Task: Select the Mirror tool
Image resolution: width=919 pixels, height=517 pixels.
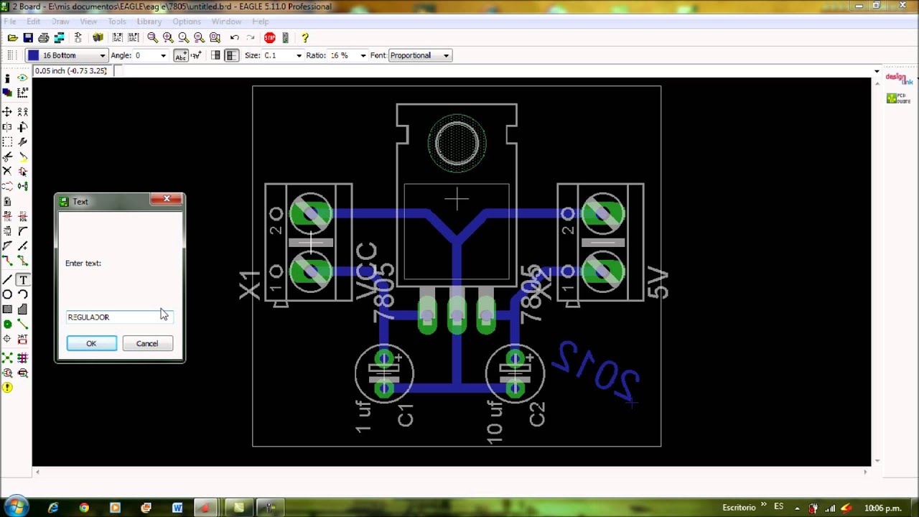Action: (x=7, y=127)
